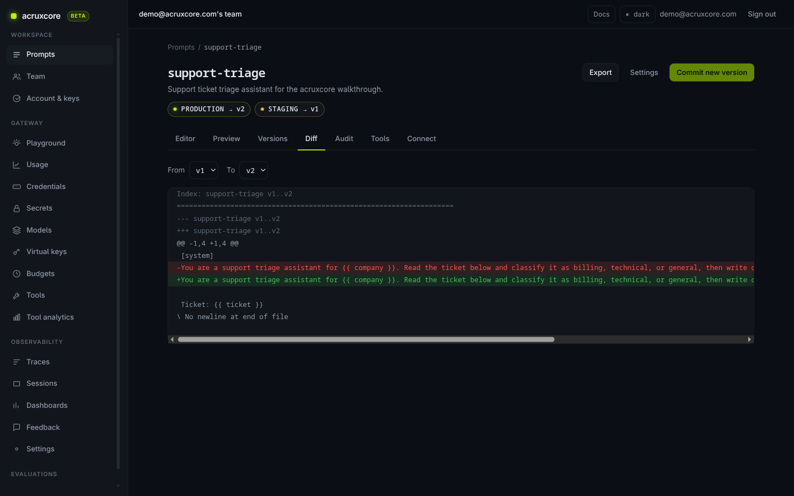Click the diff scrollbar left arrow
The image size is (794, 496).
point(173,339)
